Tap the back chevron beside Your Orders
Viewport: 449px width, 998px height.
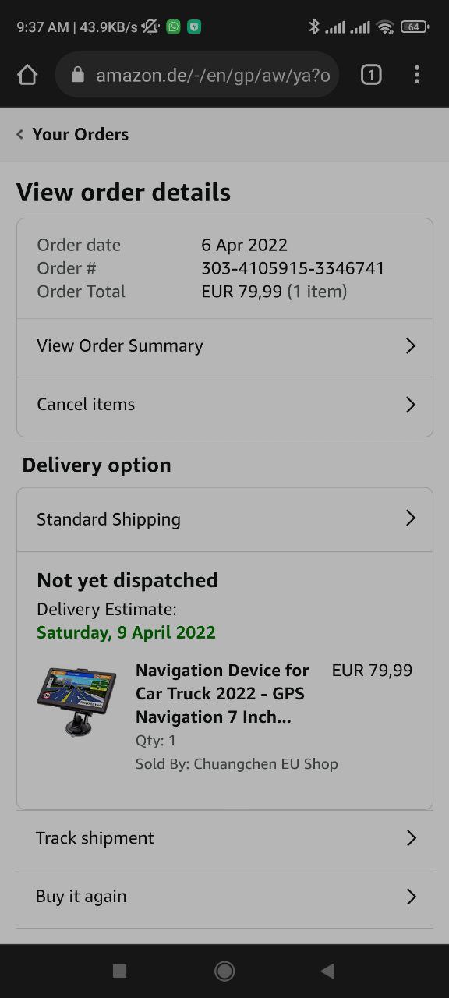point(20,134)
